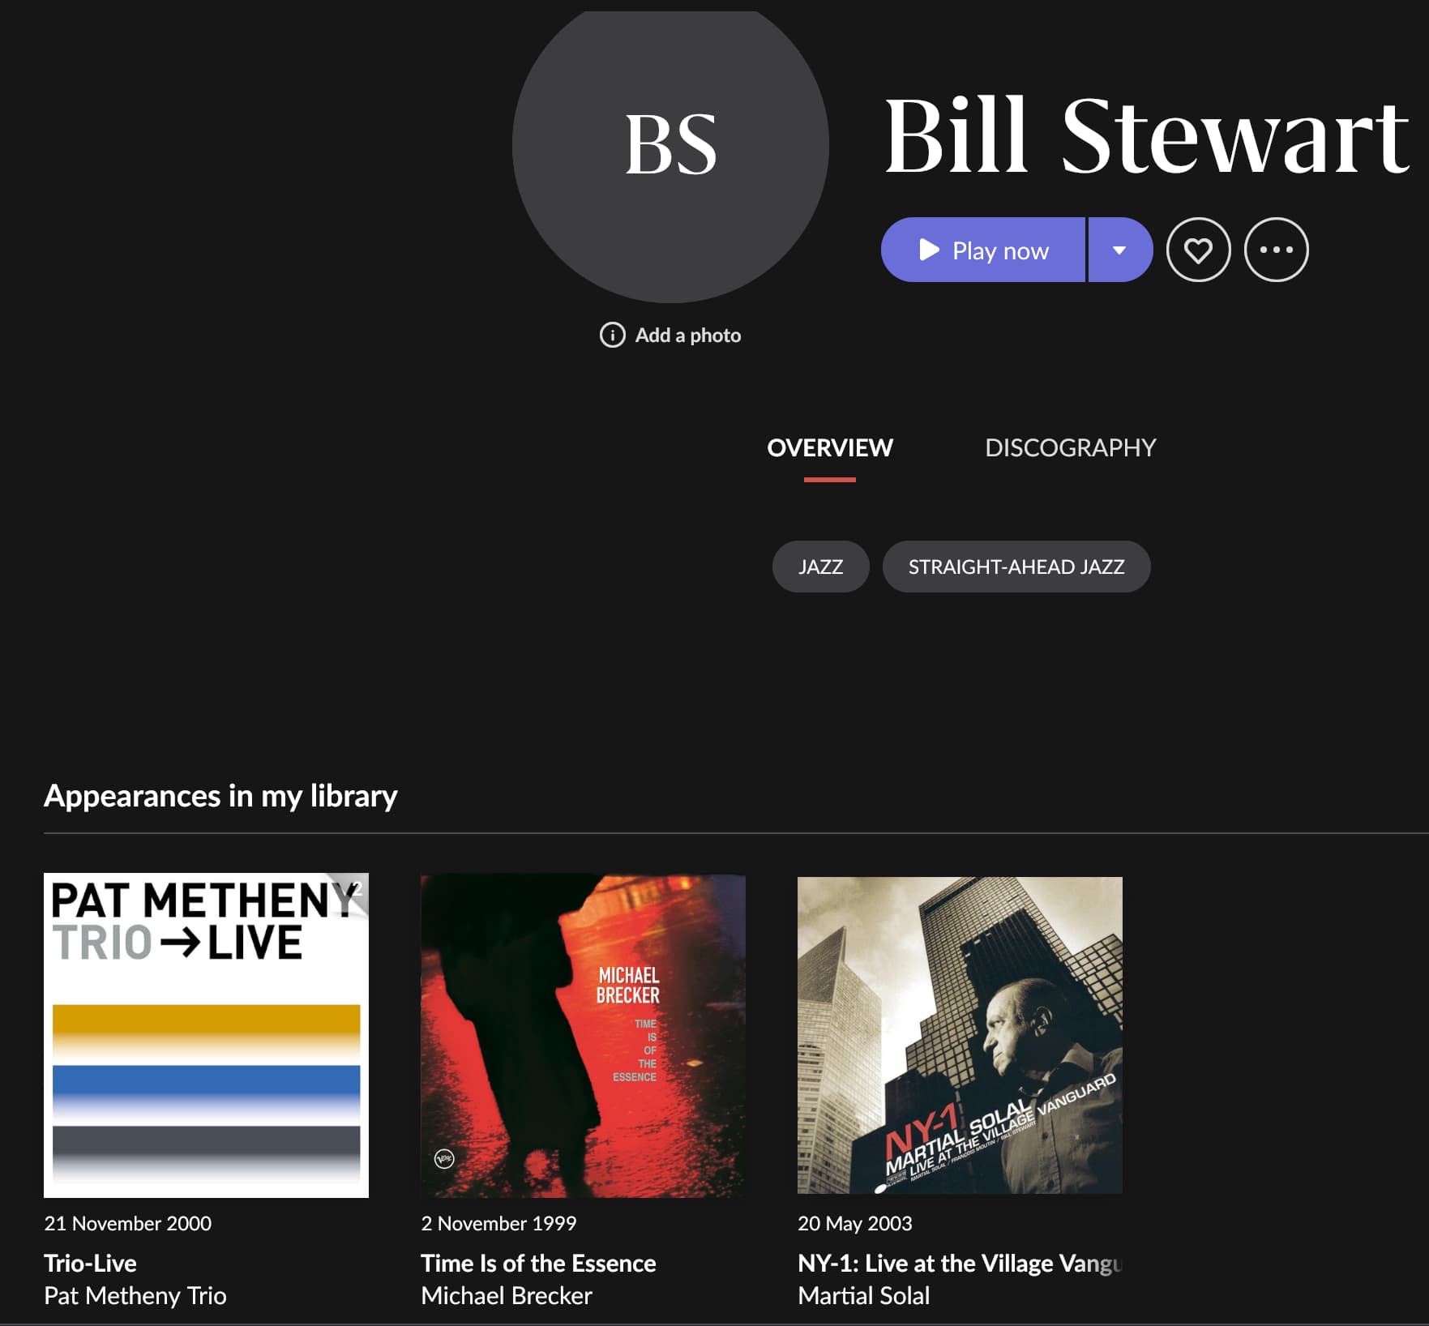
Task: Click the Michael Brecker artist link
Action: point(507,1295)
